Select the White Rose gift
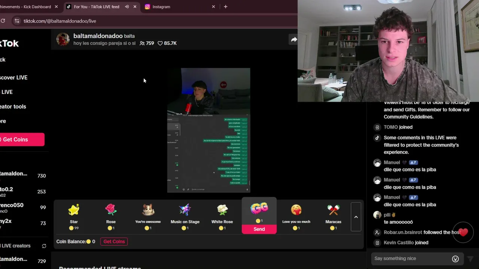The image size is (479, 269). point(222,217)
